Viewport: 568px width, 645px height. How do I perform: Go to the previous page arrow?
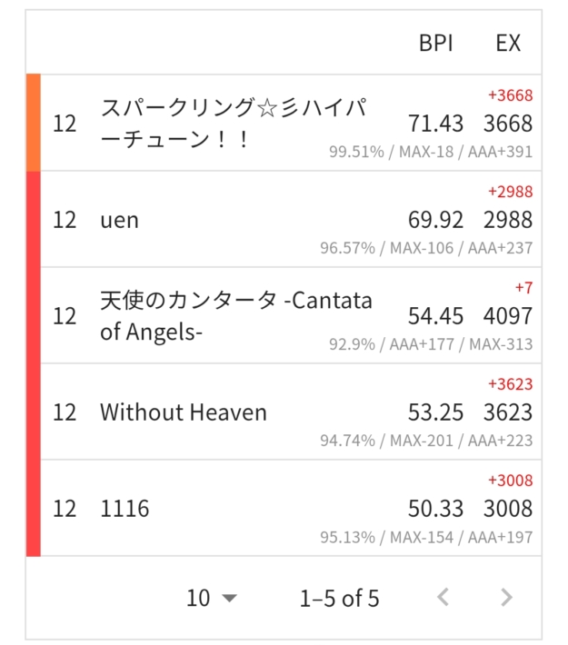(443, 598)
